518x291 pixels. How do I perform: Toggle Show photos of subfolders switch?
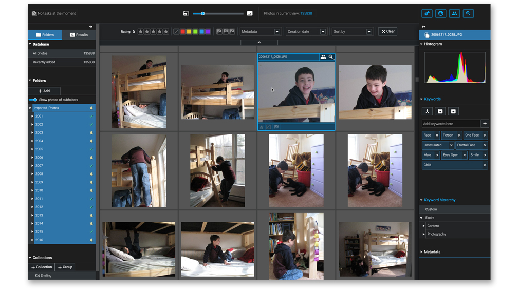pos(33,100)
